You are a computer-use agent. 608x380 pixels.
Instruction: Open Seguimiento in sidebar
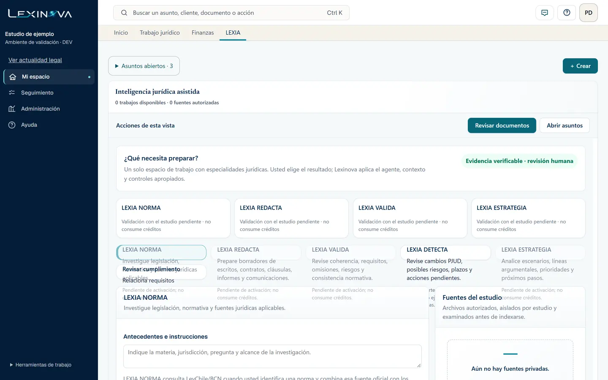point(49,92)
